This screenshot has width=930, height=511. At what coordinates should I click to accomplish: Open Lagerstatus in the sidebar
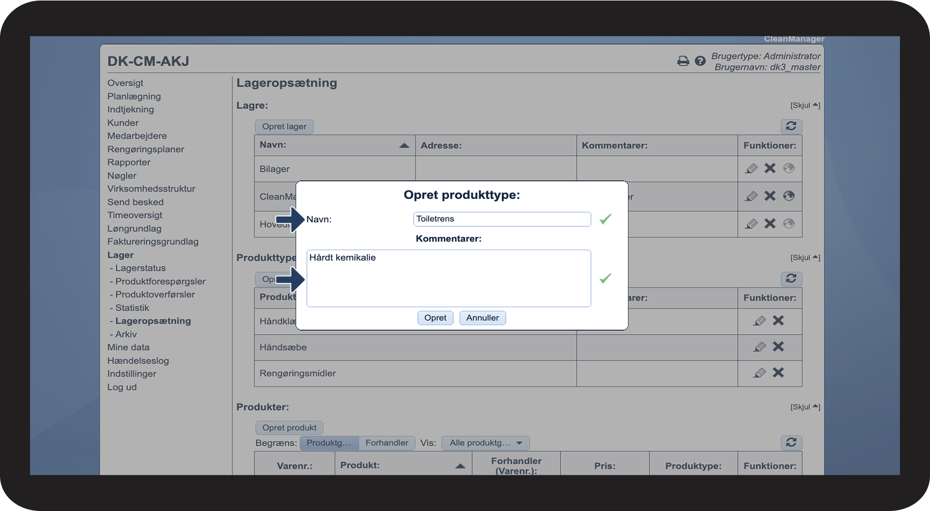pyautogui.click(x=140, y=268)
